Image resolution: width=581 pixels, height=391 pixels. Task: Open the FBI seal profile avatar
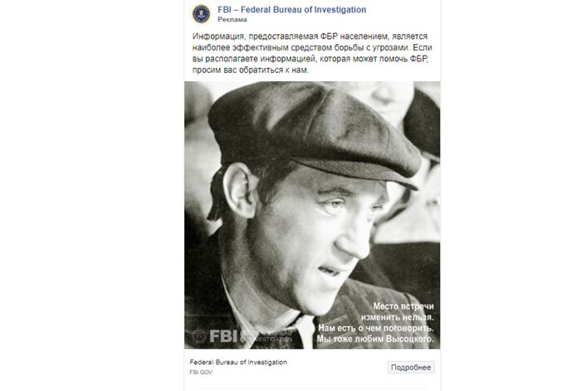[201, 14]
